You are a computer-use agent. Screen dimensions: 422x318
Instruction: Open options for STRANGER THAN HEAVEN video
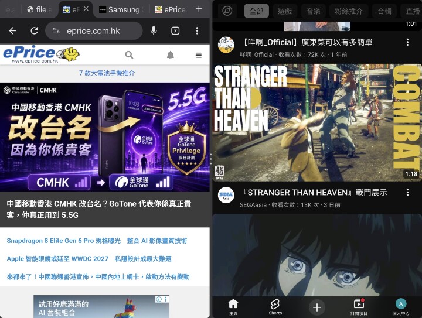click(x=407, y=192)
